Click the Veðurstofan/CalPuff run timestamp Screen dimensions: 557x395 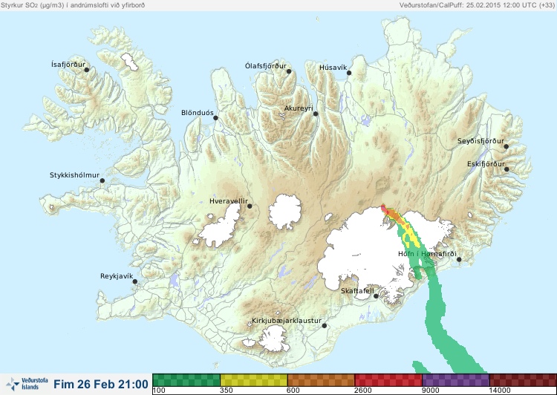[x=477, y=5]
